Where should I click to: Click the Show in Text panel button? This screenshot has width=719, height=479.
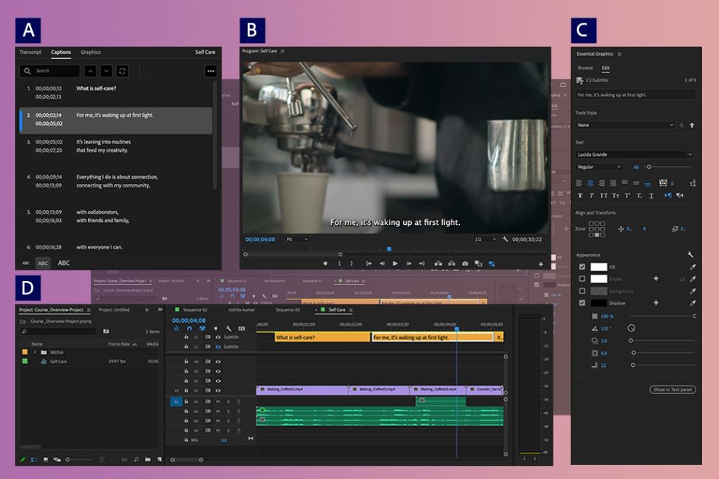point(672,390)
